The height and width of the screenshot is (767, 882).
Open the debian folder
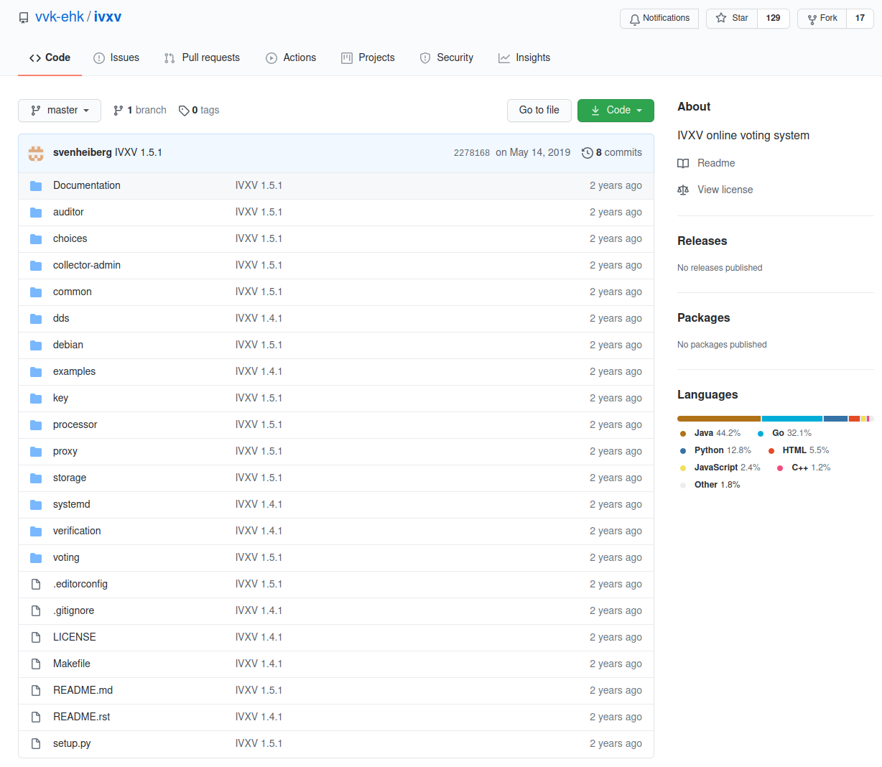68,345
